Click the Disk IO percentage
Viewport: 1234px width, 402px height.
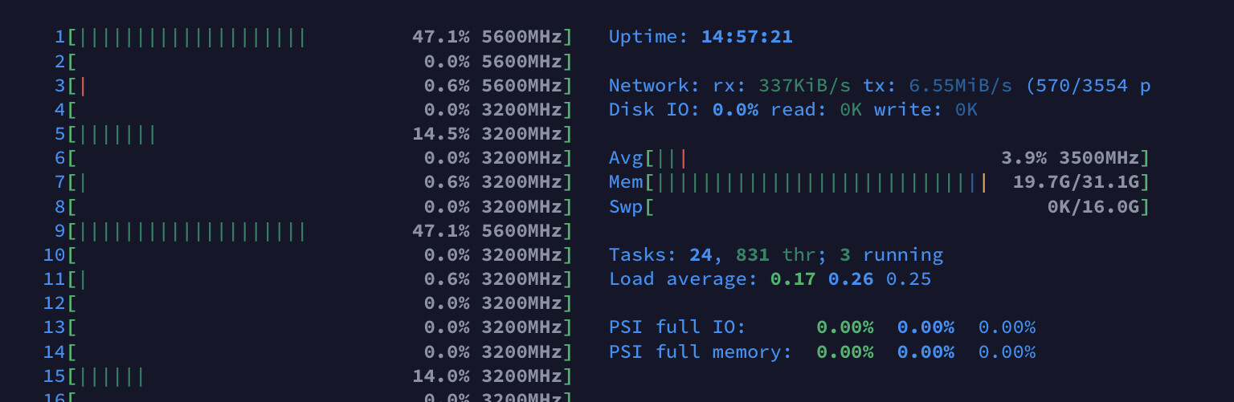point(735,110)
